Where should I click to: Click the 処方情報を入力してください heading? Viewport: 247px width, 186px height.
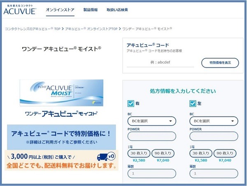(x=183, y=91)
